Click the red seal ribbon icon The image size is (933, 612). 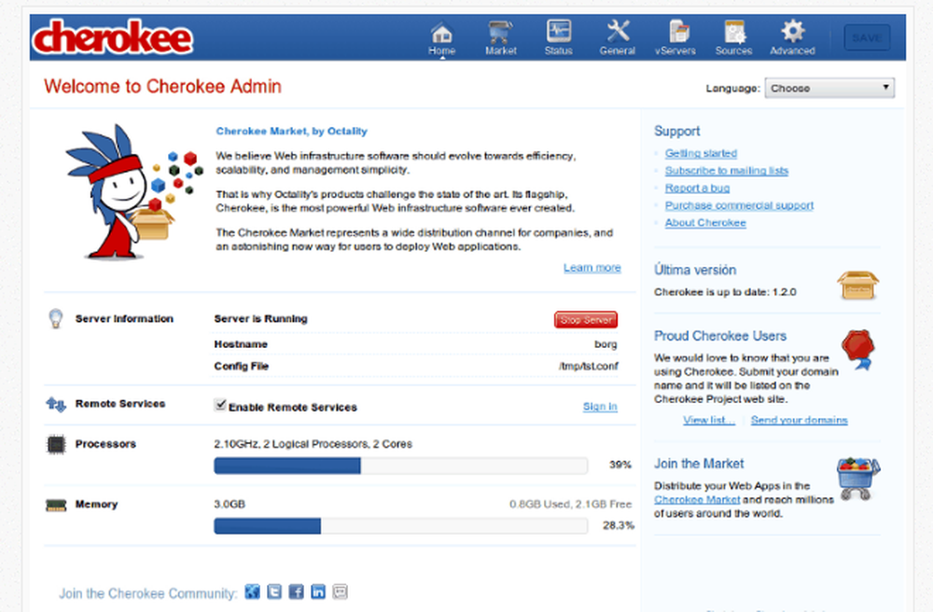[x=858, y=349]
